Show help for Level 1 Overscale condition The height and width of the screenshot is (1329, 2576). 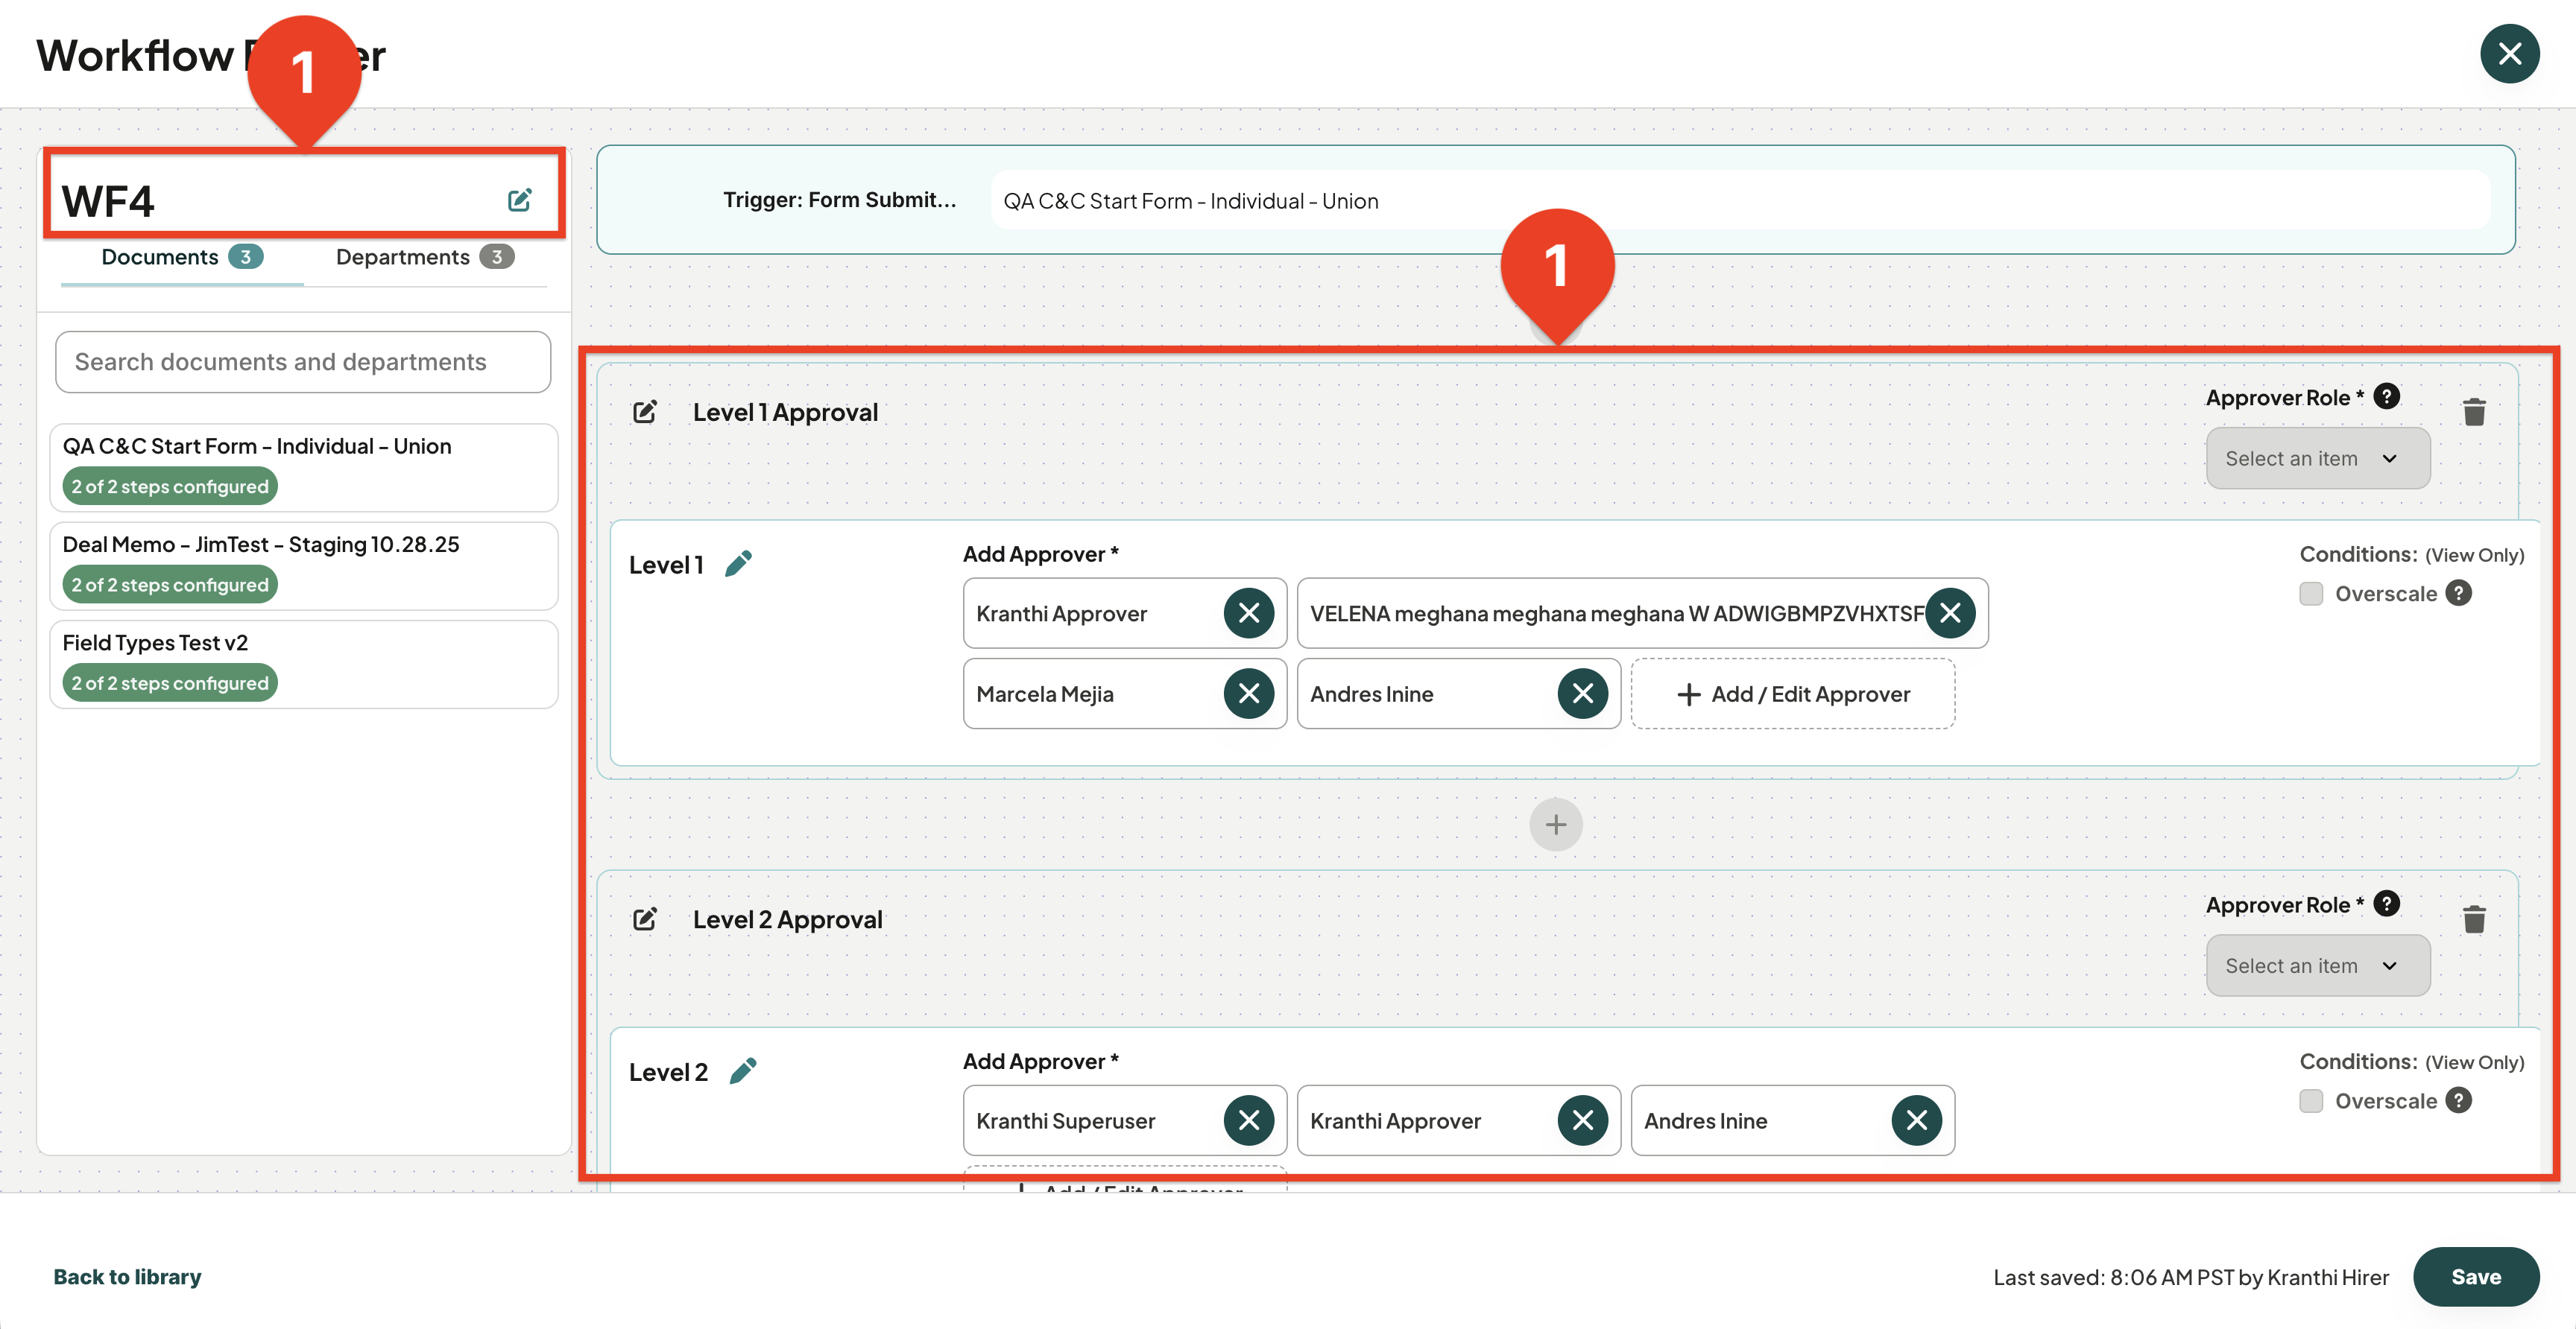click(2458, 594)
